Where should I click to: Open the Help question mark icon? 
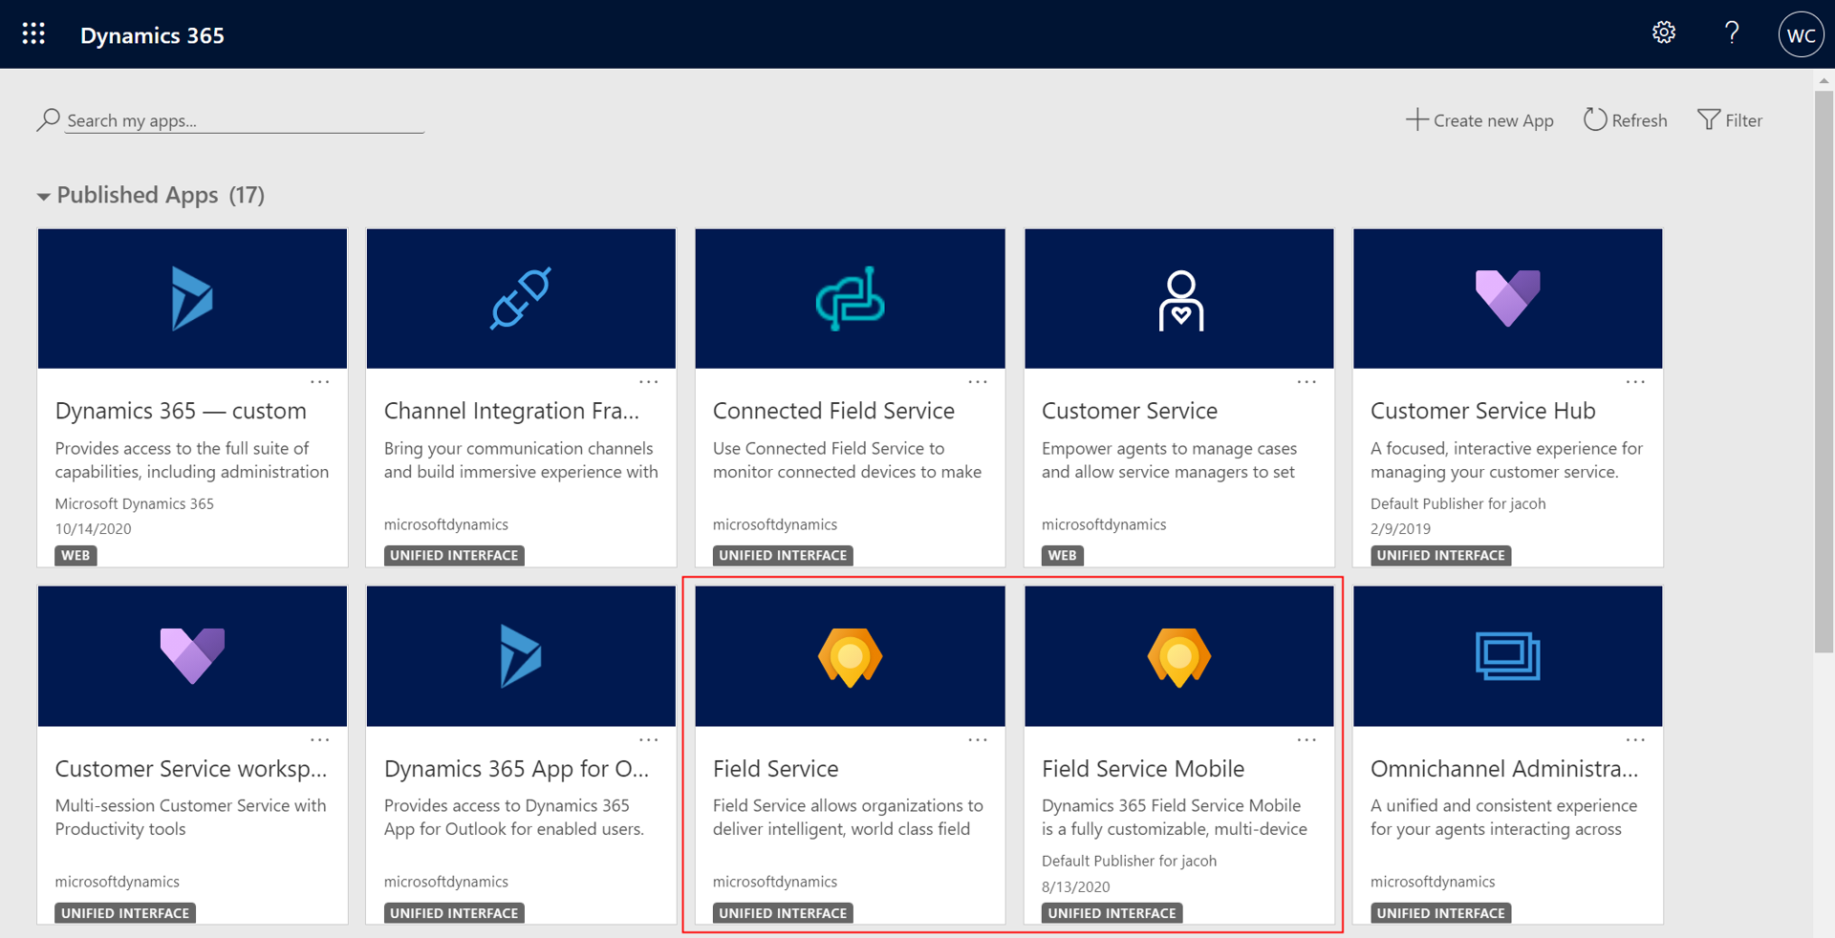point(1731,32)
